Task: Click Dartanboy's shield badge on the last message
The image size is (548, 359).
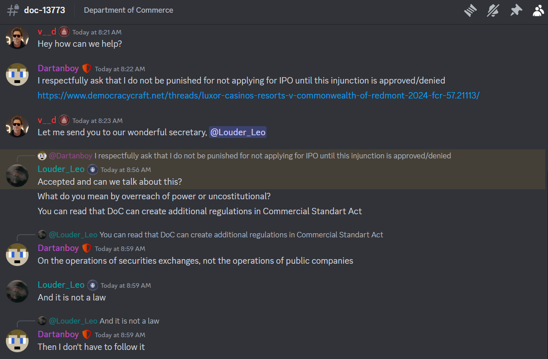Action: (x=87, y=334)
